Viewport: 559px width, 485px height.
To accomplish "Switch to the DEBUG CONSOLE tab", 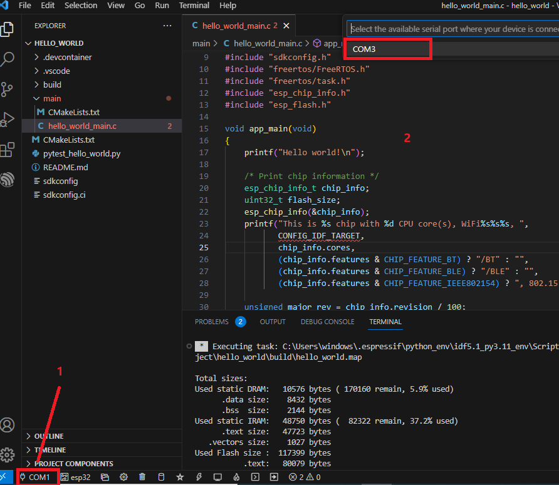I will click(x=328, y=322).
